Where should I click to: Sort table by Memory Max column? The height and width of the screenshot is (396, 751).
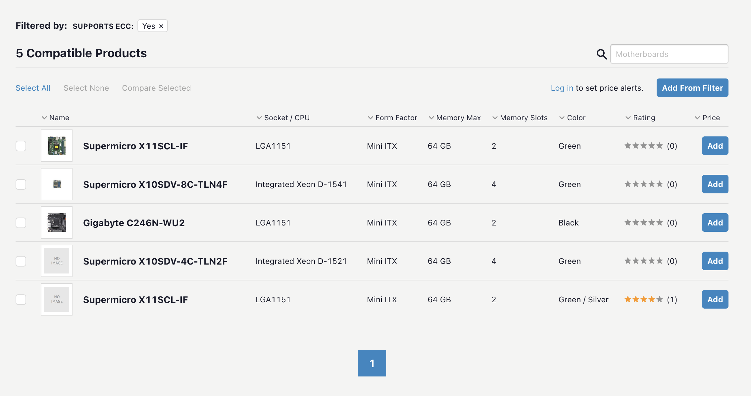tap(455, 118)
